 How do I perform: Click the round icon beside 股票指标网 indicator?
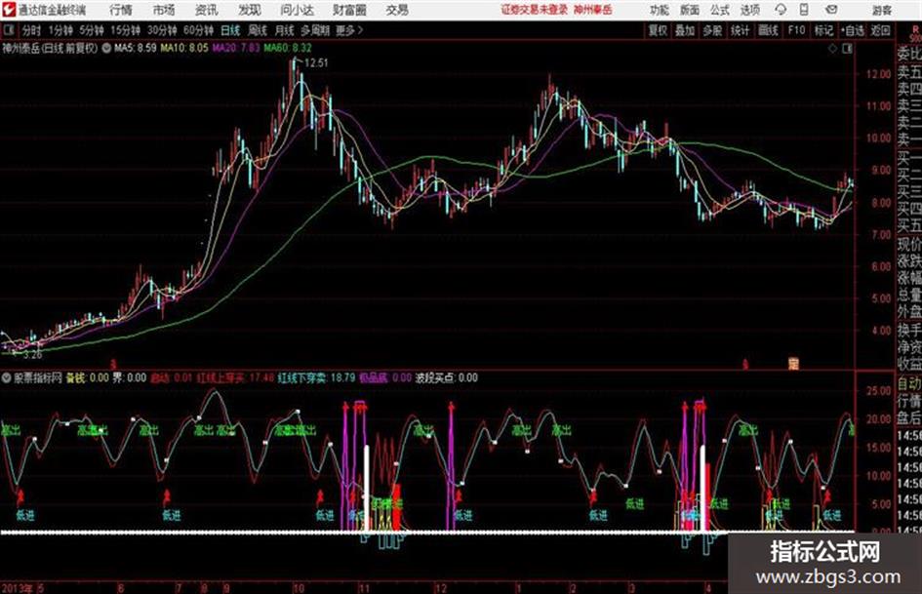(6, 378)
